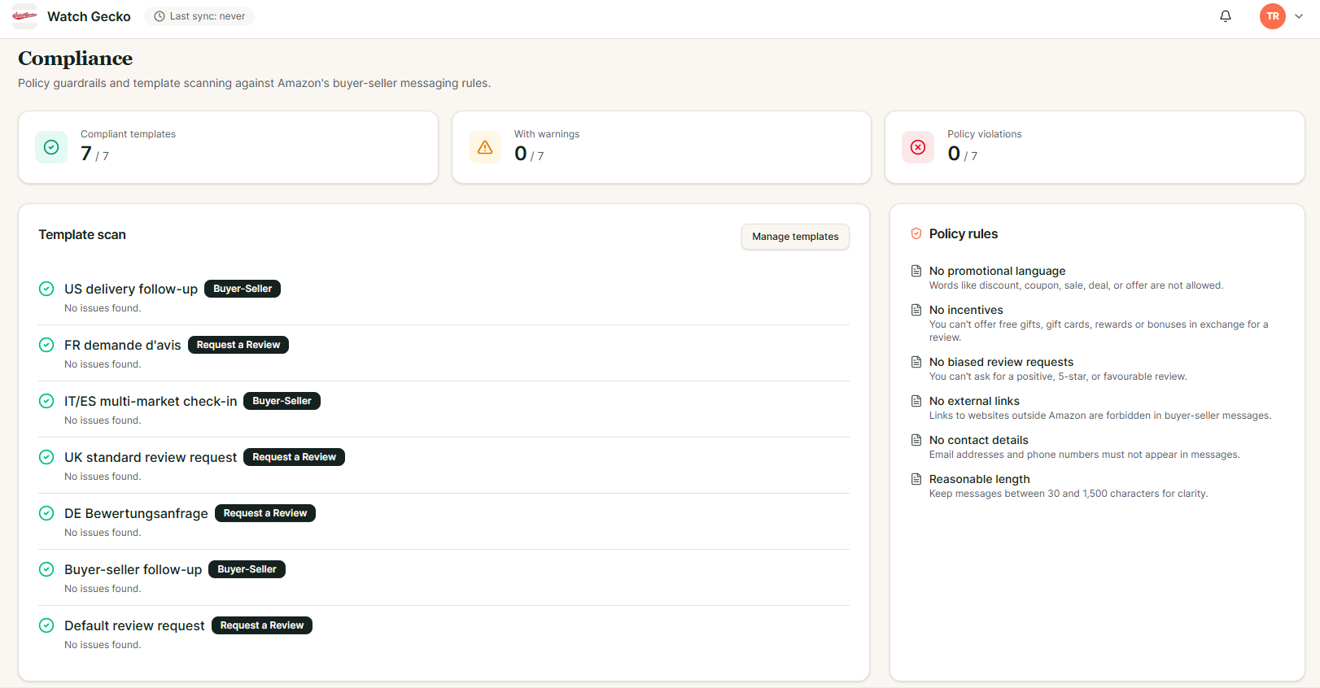Click the Request a Review badge on DE Bewertungsanfrage
Image resolution: width=1320 pixels, height=688 pixels.
pos(265,513)
